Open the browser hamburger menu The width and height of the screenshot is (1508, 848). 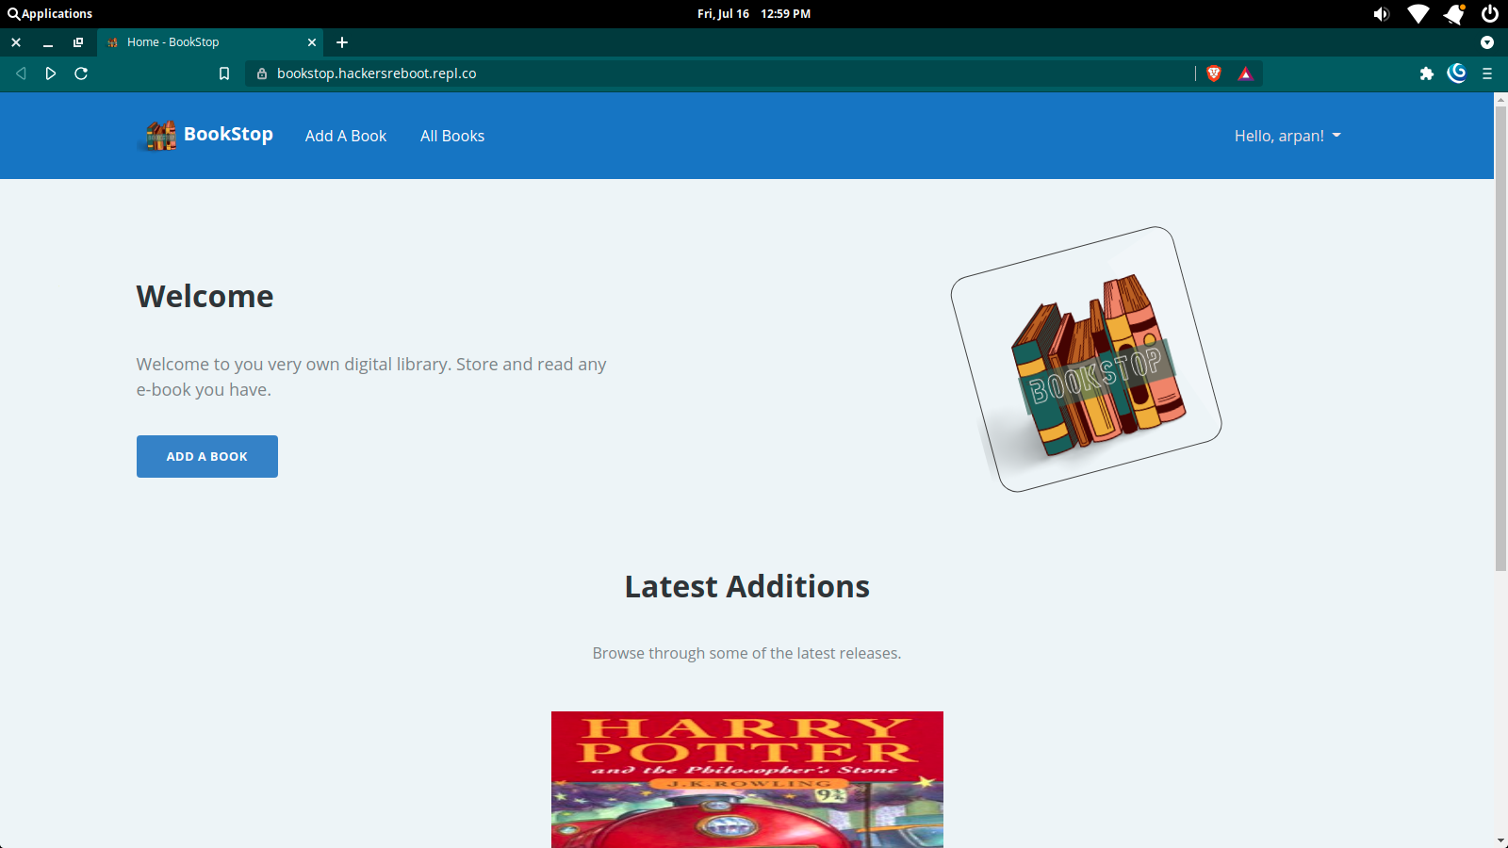(1487, 73)
